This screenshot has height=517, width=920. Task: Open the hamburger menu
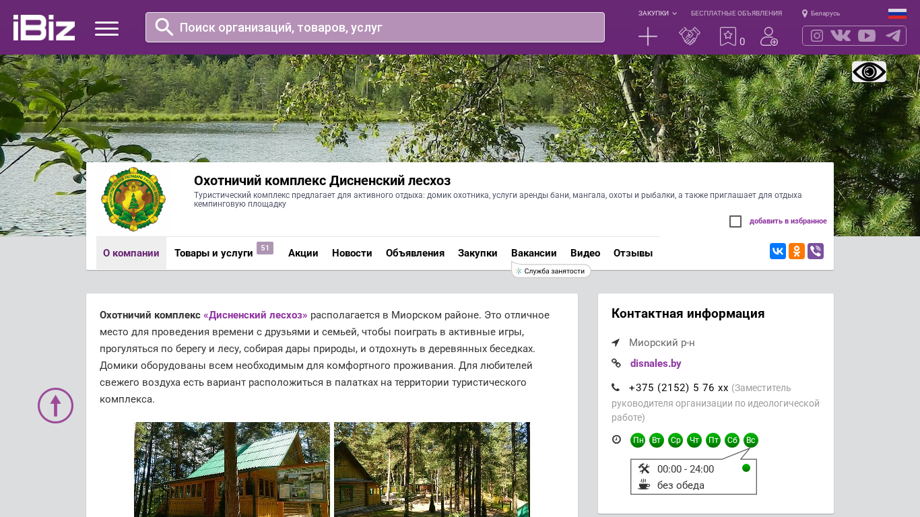(x=106, y=28)
